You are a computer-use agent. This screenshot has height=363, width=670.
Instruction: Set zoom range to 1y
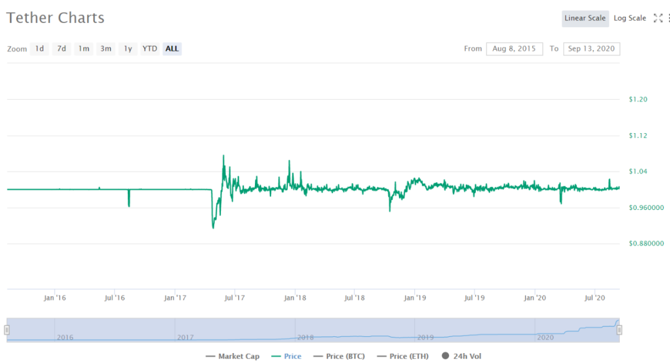(128, 49)
